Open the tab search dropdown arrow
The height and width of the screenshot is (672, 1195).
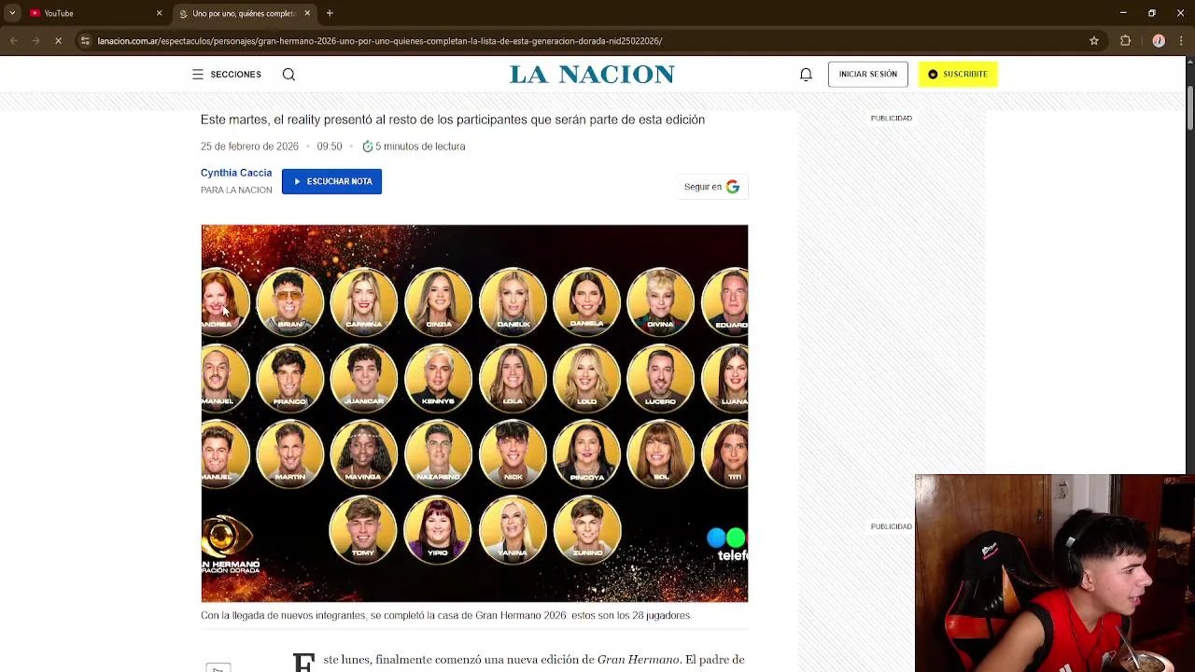(x=11, y=13)
